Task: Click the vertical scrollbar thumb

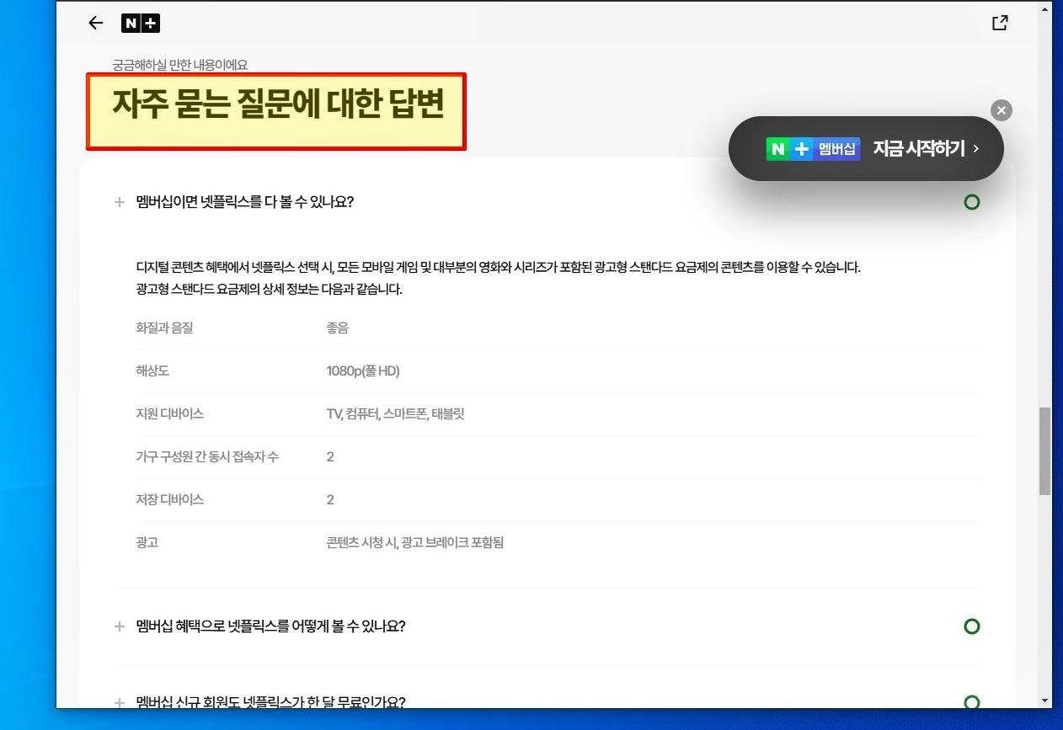Action: (x=1045, y=451)
